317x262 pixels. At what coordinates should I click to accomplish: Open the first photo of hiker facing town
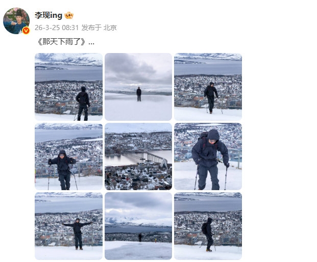pyautogui.click(x=68, y=87)
